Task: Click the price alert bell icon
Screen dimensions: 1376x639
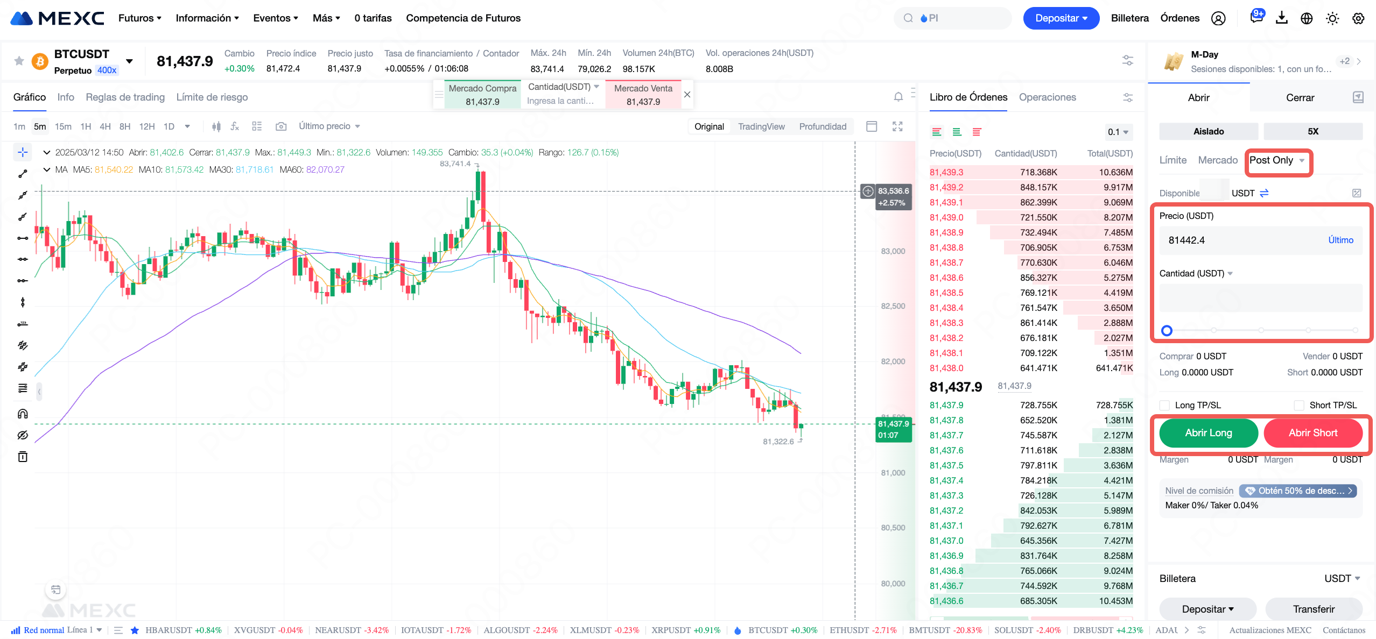Action: [x=898, y=97]
